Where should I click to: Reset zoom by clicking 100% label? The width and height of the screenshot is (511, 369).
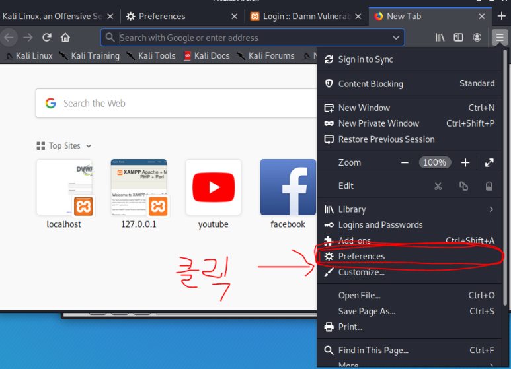click(x=435, y=162)
